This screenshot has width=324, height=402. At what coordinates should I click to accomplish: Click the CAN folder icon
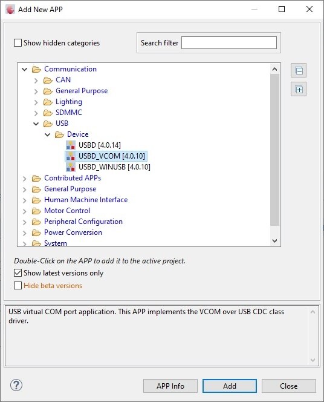(48, 81)
